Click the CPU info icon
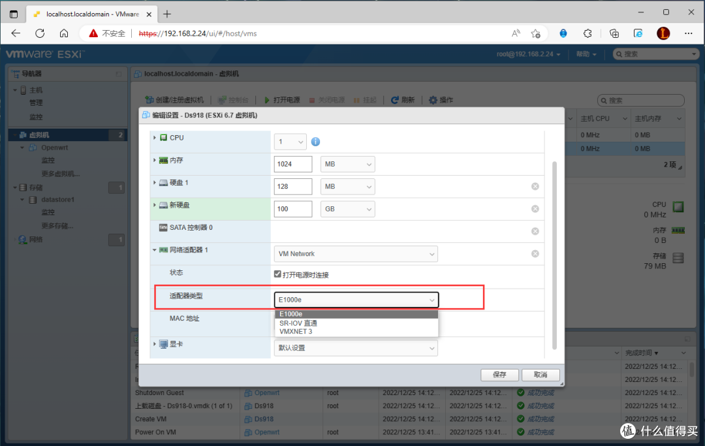705x446 pixels. [315, 142]
